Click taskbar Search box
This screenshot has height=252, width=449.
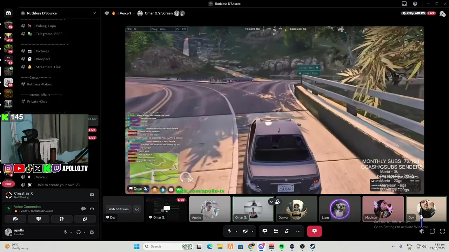168,246
